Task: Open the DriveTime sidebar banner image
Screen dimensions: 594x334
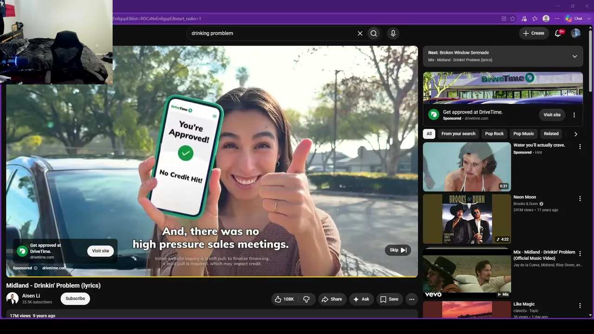Action: 503,88
